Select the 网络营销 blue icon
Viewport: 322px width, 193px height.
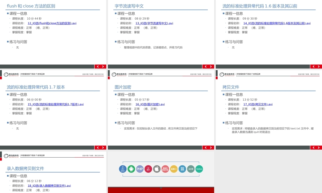[182, 169]
